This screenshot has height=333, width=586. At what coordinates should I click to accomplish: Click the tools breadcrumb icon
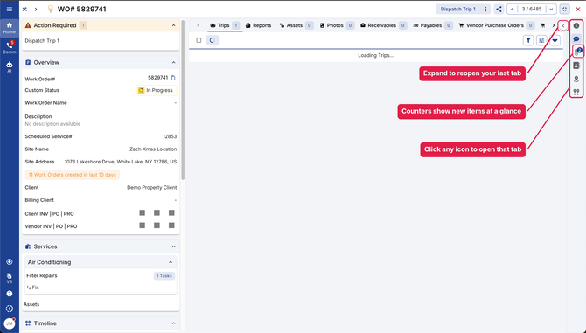(25, 10)
